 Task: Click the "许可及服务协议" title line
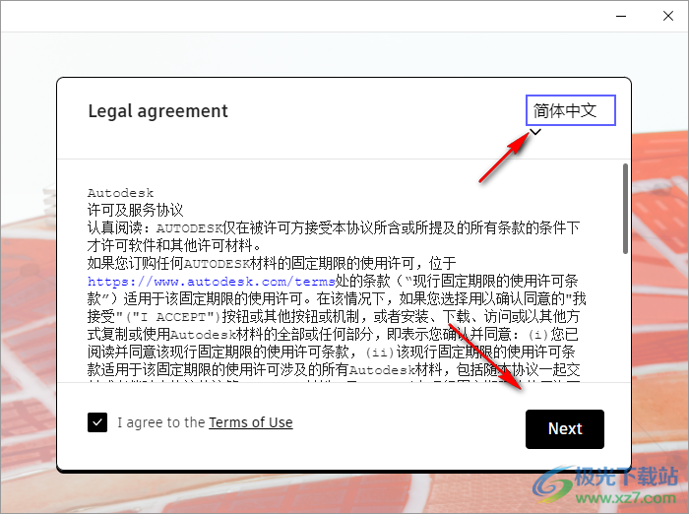tap(136, 210)
